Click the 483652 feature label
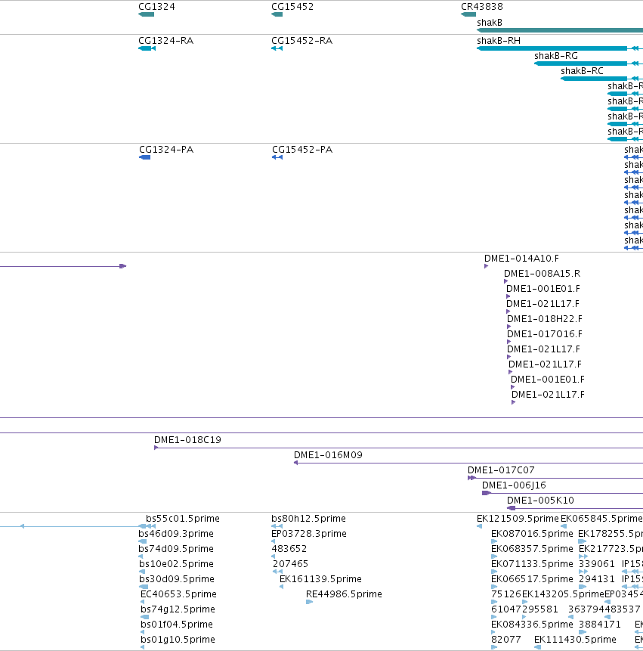 [289, 549]
